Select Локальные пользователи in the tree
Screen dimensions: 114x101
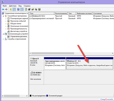tap(19, 26)
